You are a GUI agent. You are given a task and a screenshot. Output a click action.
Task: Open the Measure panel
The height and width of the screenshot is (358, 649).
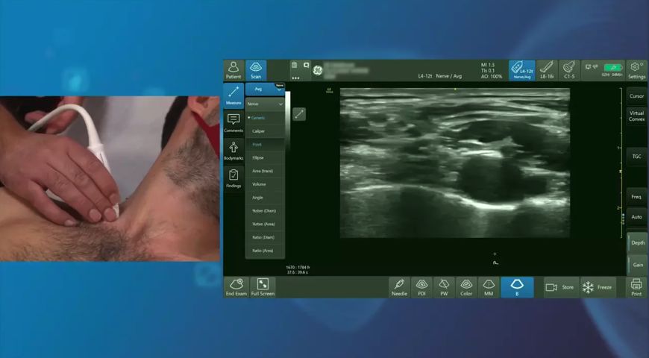(x=233, y=95)
